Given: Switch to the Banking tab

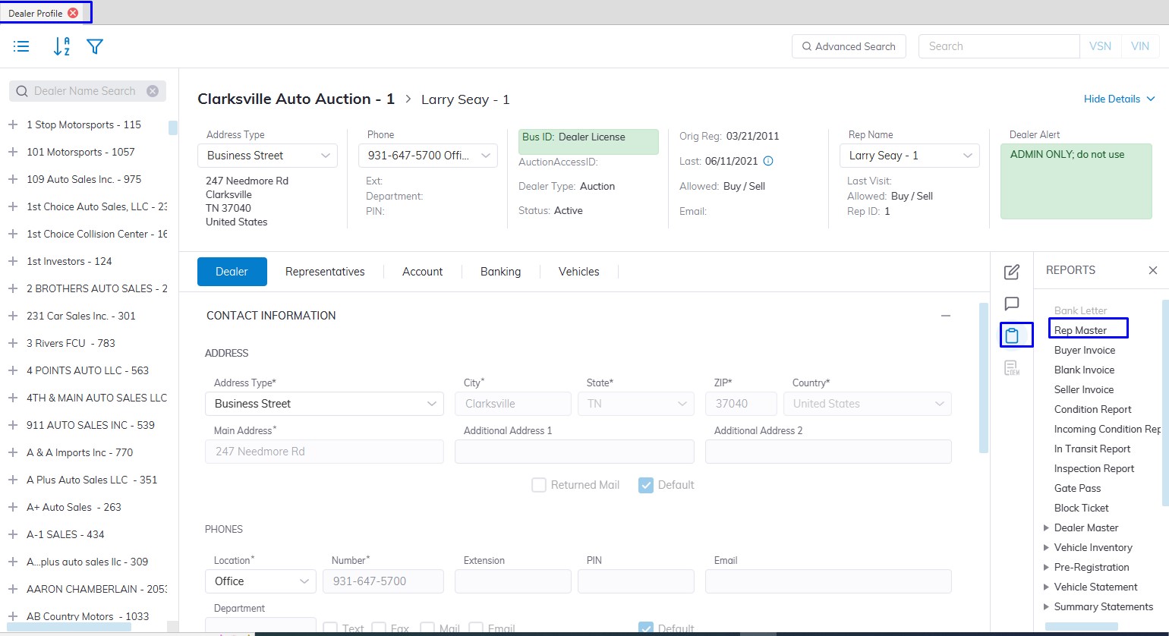Looking at the screenshot, I should [500, 272].
